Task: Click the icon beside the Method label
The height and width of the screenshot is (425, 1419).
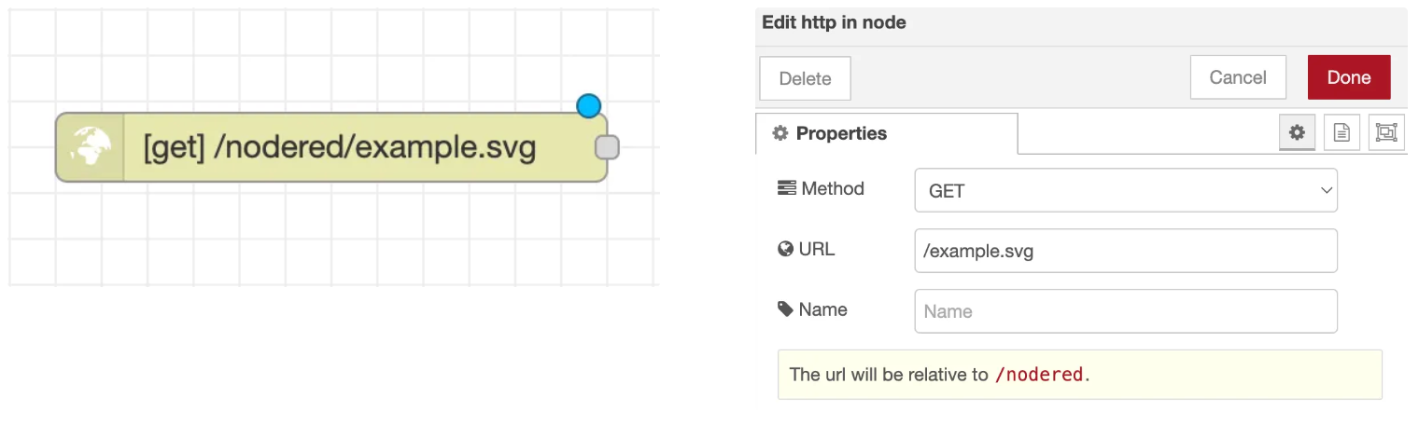Action: (x=786, y=188)
